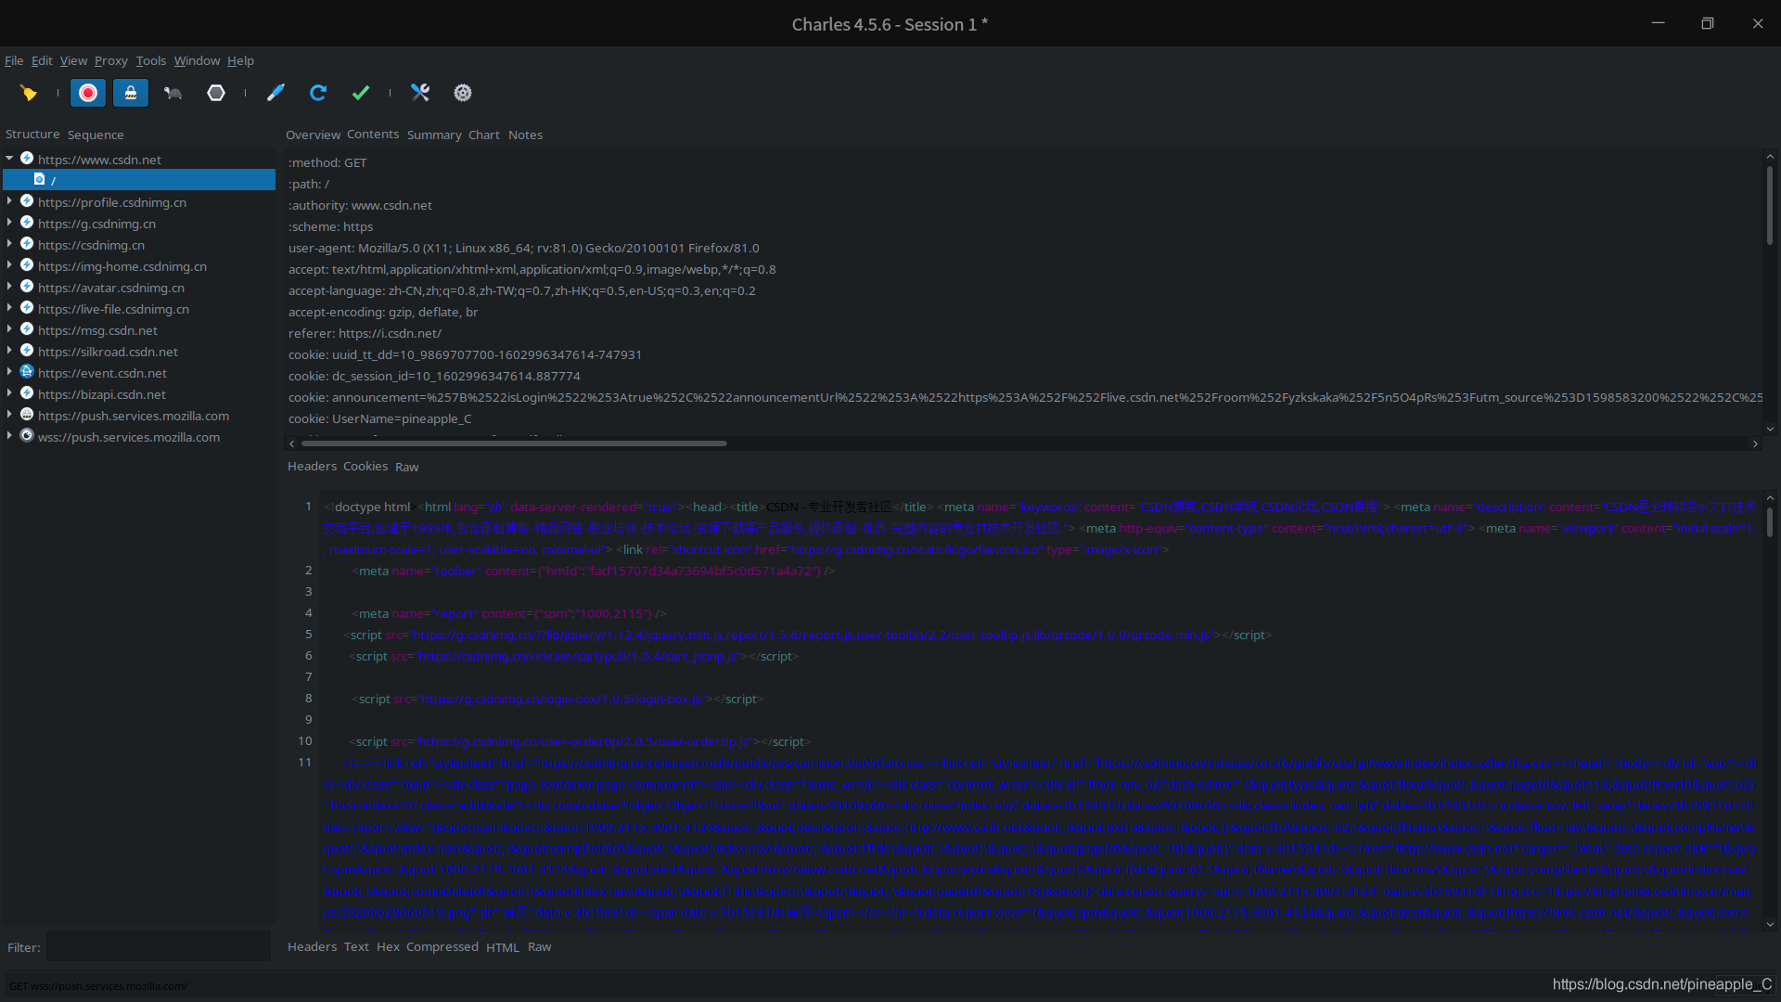The width and height of the screenshot is (1781, 1002).
Task: Click the turtle throttling icon
Action: 173,93
